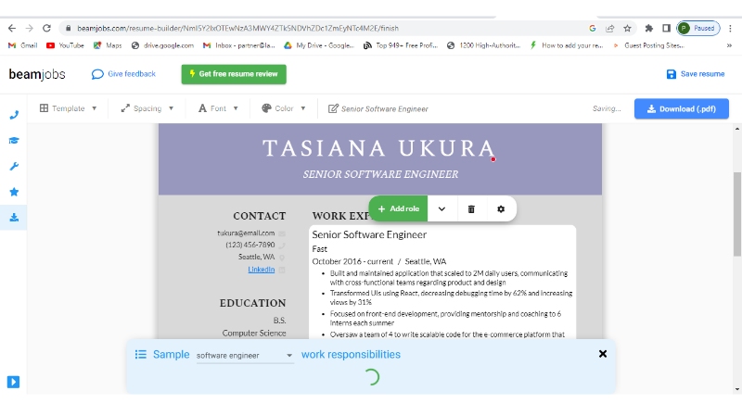Click the LinkedIn link in contact section
The height and width of the screenshot is (416, 742).
pyautogui.click(x=261, y=269)
